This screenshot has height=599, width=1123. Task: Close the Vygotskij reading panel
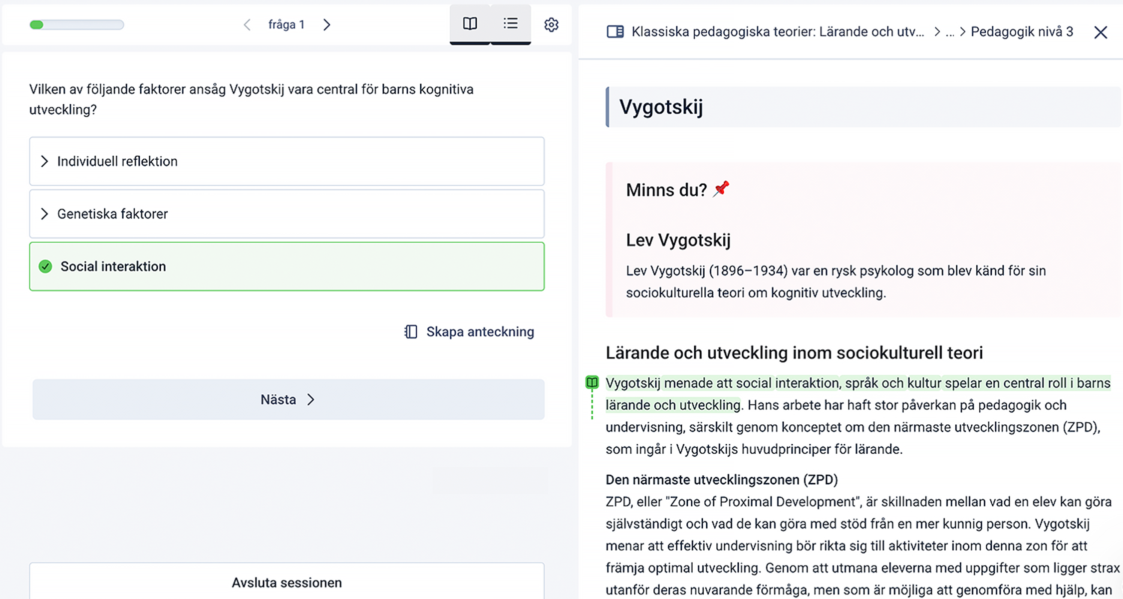[x=1101, y=32]
